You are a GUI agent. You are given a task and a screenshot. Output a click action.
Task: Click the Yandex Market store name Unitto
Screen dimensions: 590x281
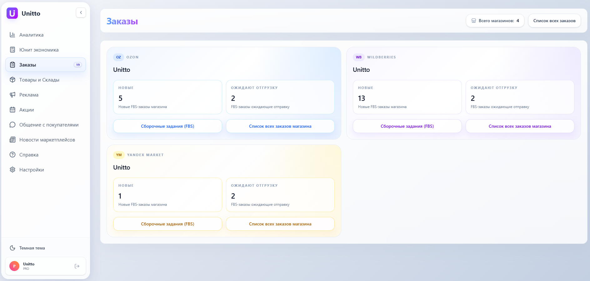click(122, 167)
